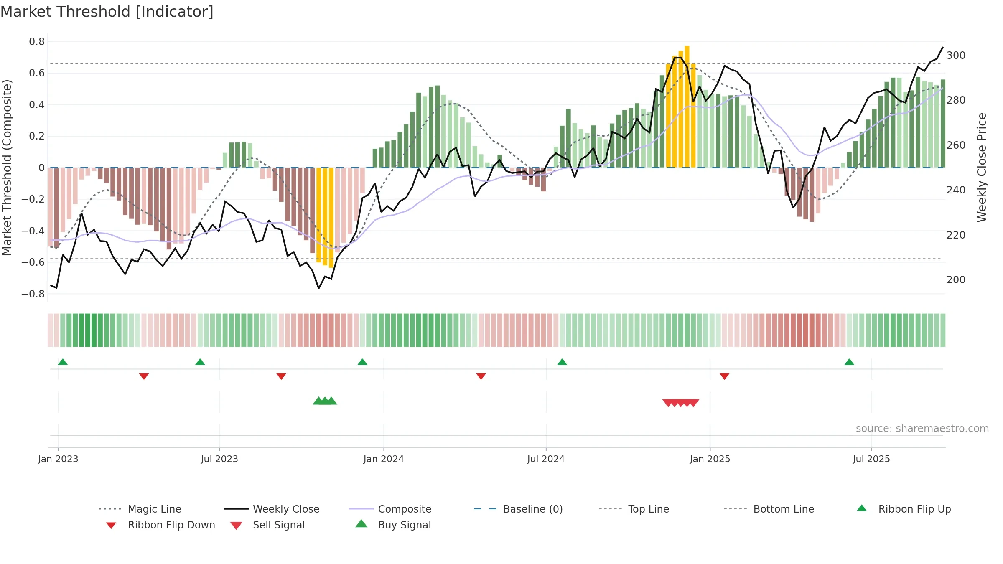Click the Ribbon Flip Up marker before Jan 2024
The image size is (1003, 564).
click(x=362, y=362)
